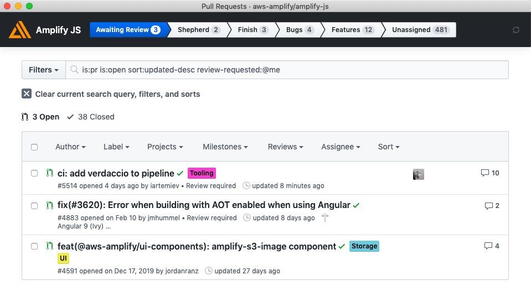Switch to the Bugs tab
Viewport: 531px width, 301px height.
(300, 30)
